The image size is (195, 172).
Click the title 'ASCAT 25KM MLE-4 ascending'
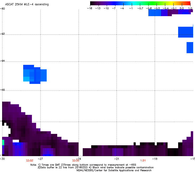click(x=27, y=4)
